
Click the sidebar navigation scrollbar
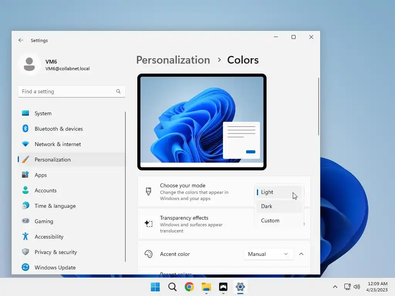(x=125, y=187)
